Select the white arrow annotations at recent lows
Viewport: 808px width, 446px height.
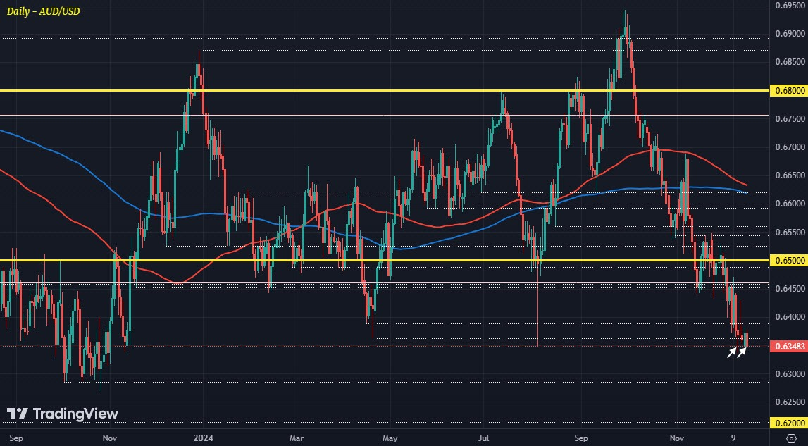[x=737, y=352]
